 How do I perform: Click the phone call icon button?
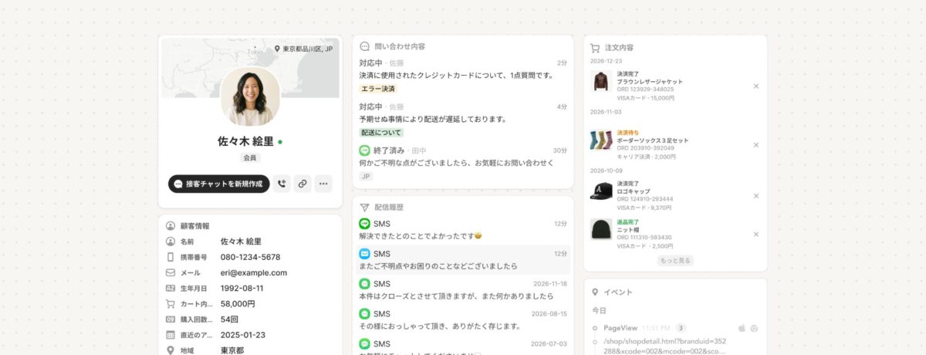coord(282,184)
